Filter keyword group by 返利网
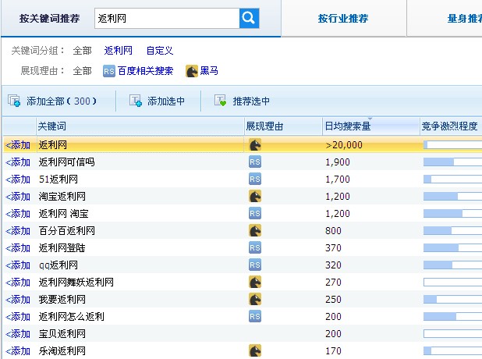Screen dimensions: 482x359 [119, 51]
